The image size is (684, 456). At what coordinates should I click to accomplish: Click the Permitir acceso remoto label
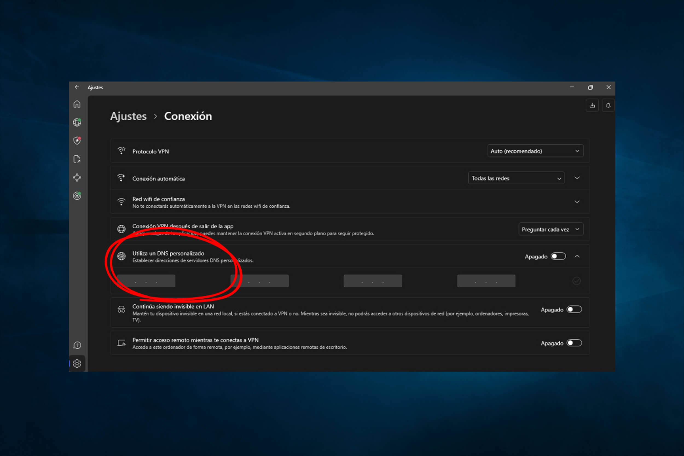click(195, 340)
